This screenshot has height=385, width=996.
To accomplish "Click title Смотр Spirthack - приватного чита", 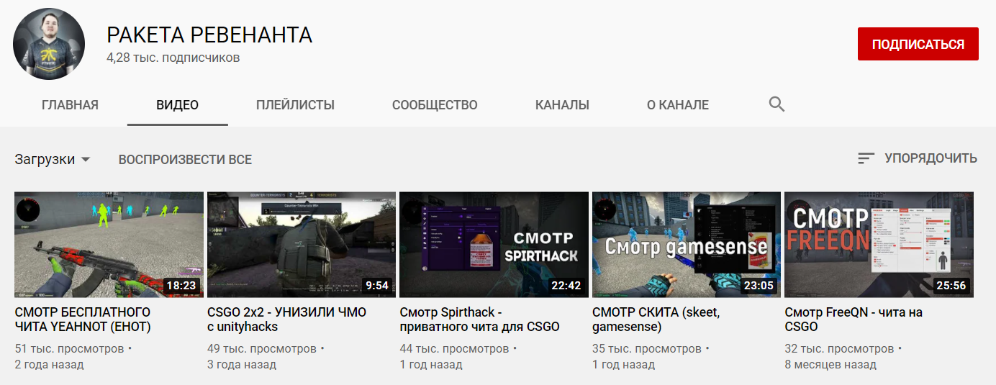I will pos(479,320).
